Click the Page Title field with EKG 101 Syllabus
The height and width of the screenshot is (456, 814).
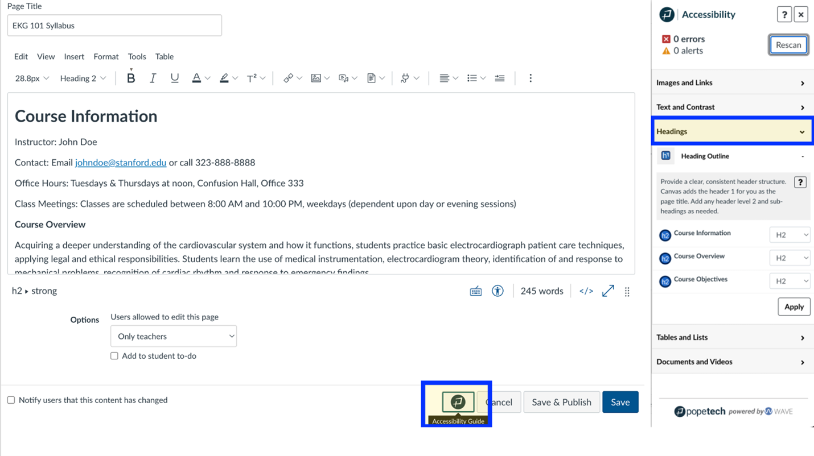tap(114, 26)
